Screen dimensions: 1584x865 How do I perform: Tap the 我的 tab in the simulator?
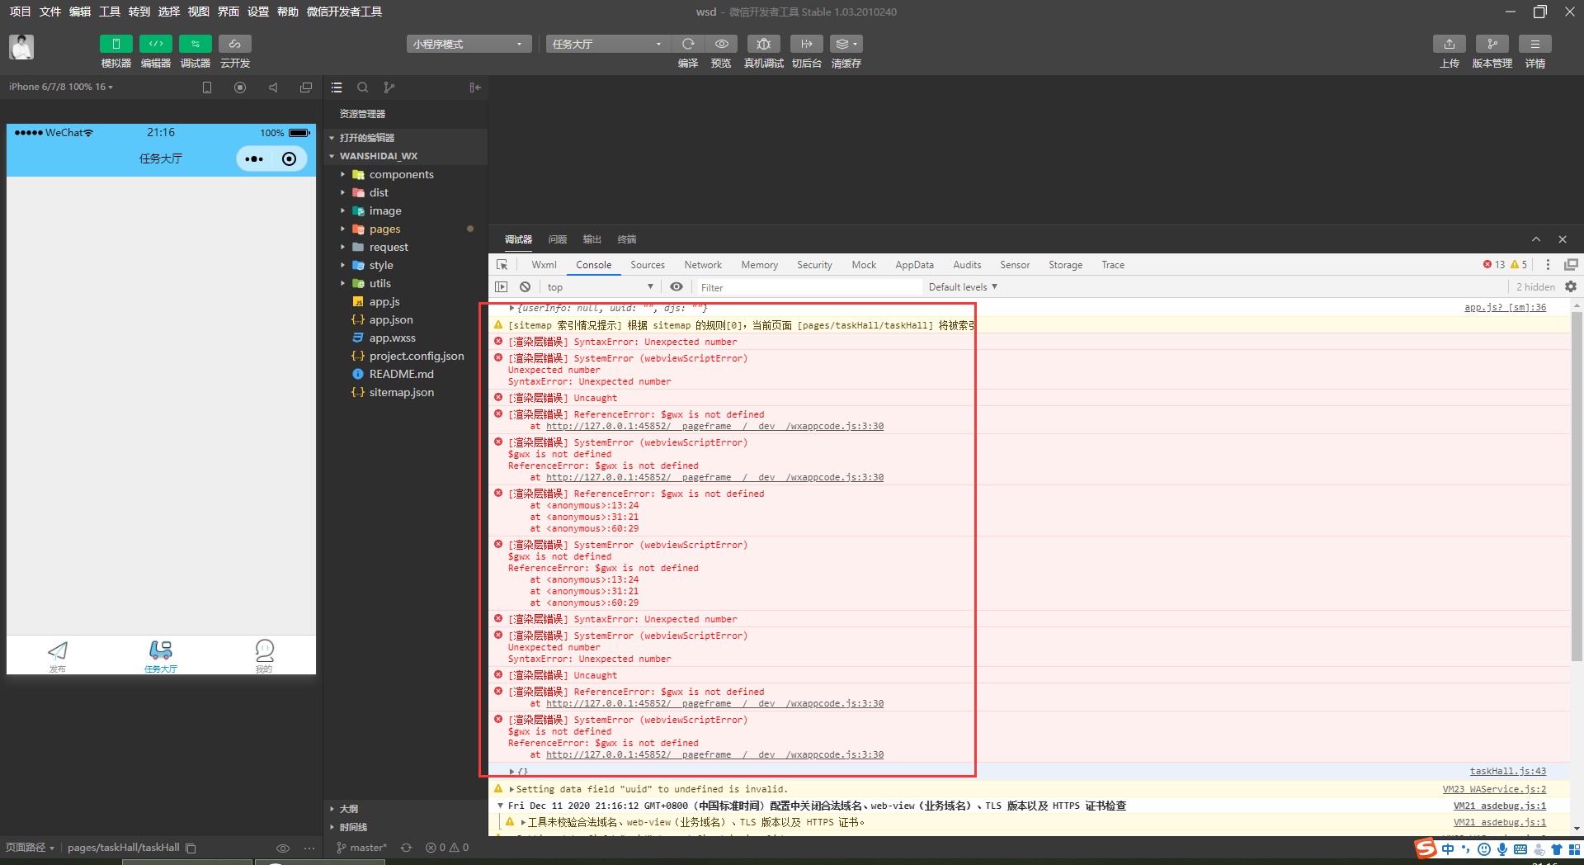point(264,656)
